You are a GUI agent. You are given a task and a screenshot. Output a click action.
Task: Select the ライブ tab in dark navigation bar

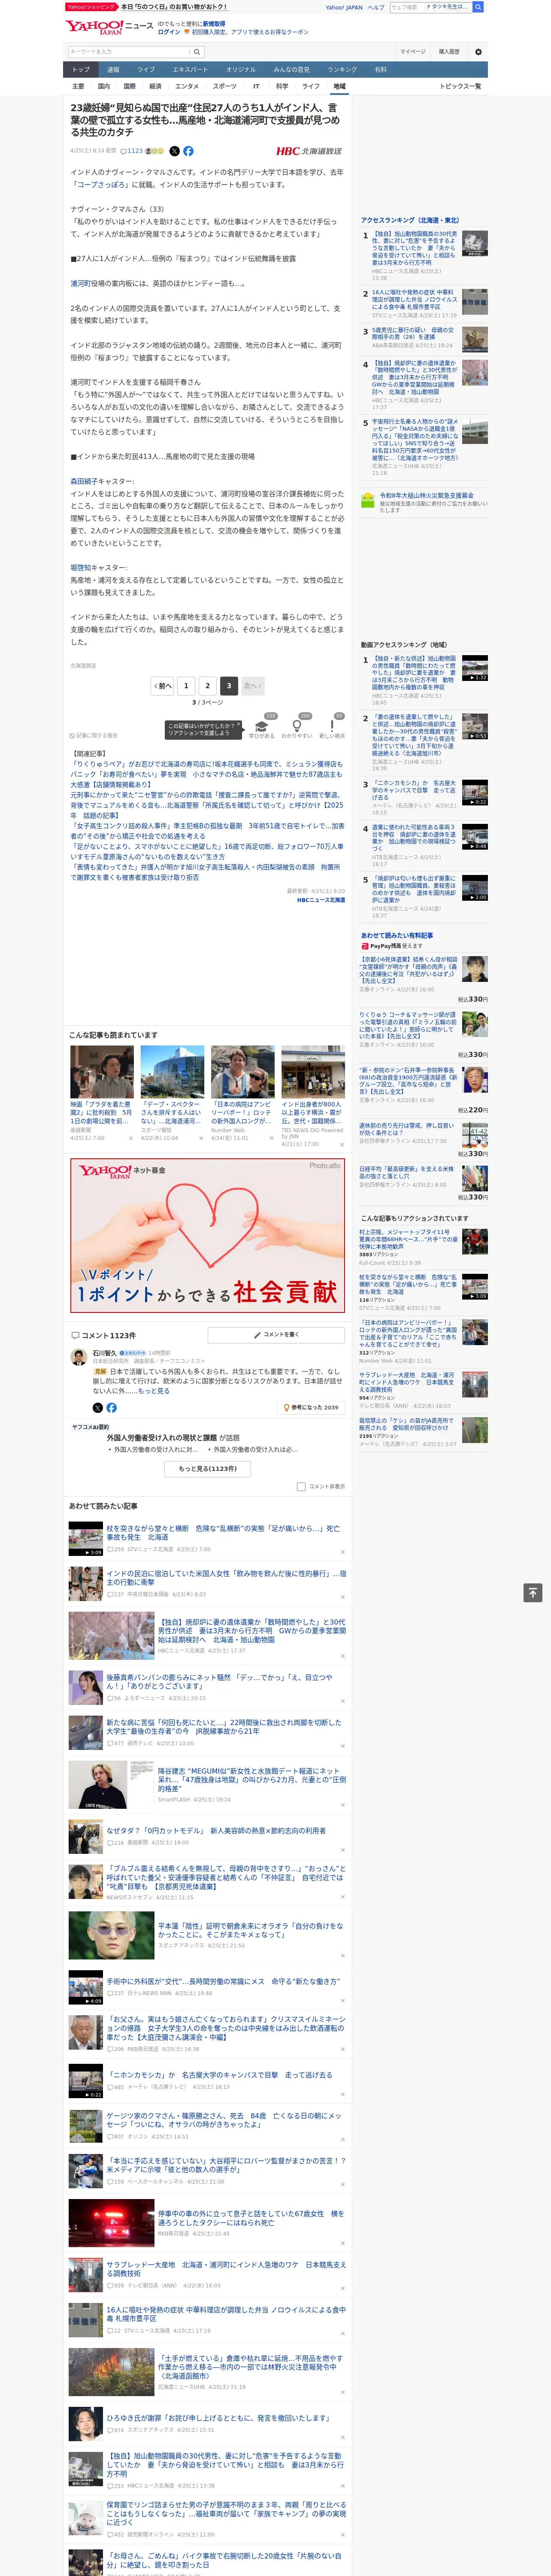pos(146,70)
